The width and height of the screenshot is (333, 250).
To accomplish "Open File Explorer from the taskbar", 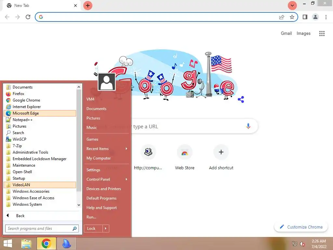I will pos(26,243).
